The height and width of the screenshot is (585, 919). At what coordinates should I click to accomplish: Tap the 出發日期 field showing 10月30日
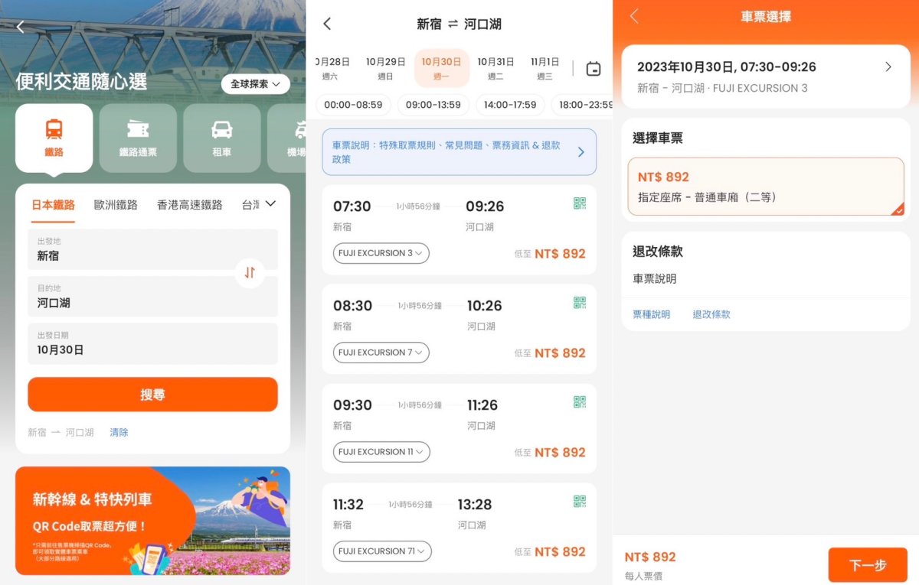(152, 343)
